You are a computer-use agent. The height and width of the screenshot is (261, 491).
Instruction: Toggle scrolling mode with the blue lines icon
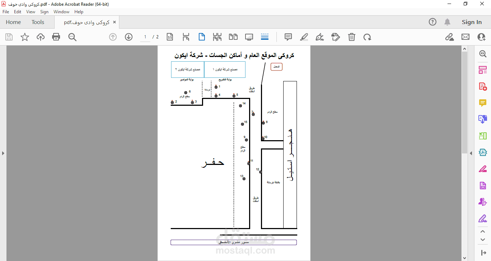click(265, 37)
